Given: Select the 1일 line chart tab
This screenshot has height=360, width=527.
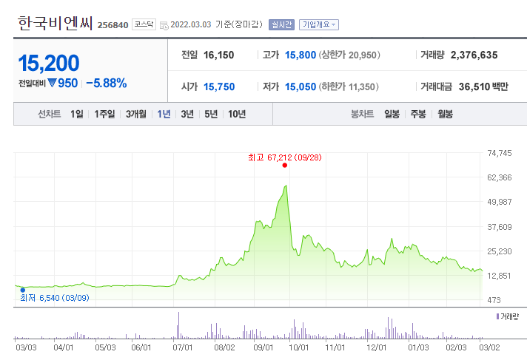Looking at the screenshot, I should [x=77, y=114].
